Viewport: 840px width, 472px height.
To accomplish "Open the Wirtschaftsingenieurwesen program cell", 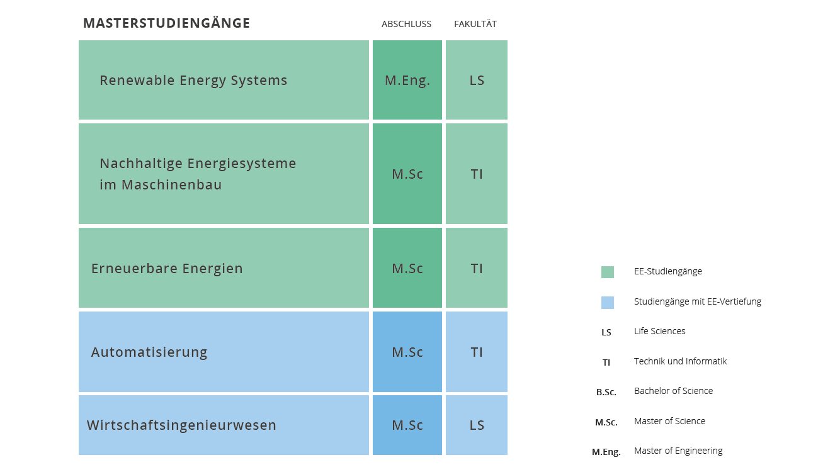I will (x=224, y=425).
